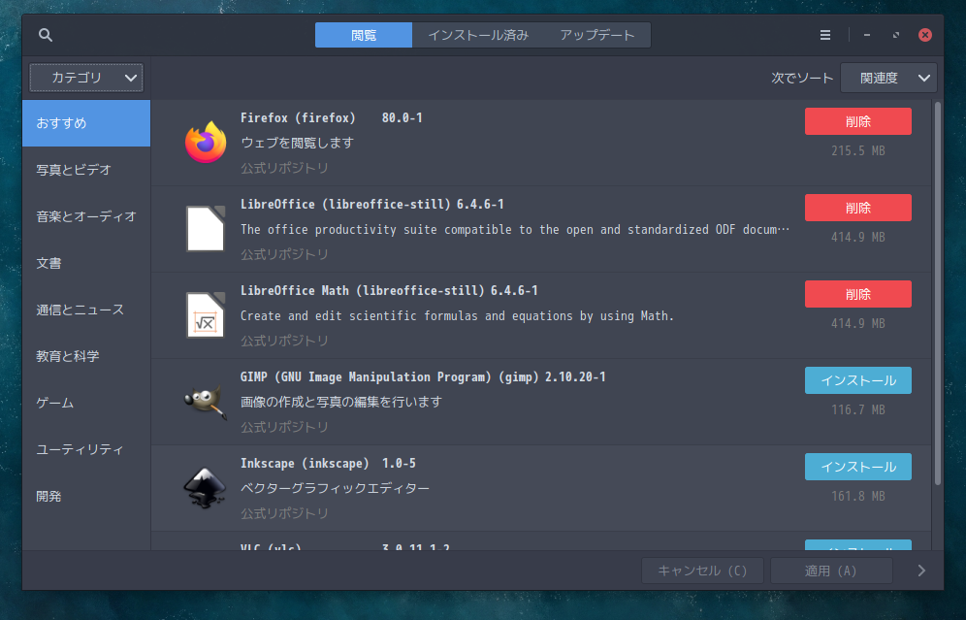The image size is (966, 620).
Task: Click the GIMP (GNU Image Manipulation Program) title
Action: 389,376
